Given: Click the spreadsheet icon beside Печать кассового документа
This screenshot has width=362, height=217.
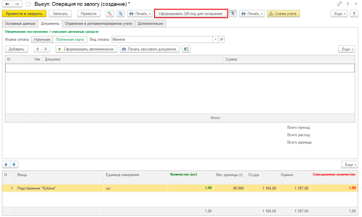Looking at the screenshot, I should pos(186,49).
